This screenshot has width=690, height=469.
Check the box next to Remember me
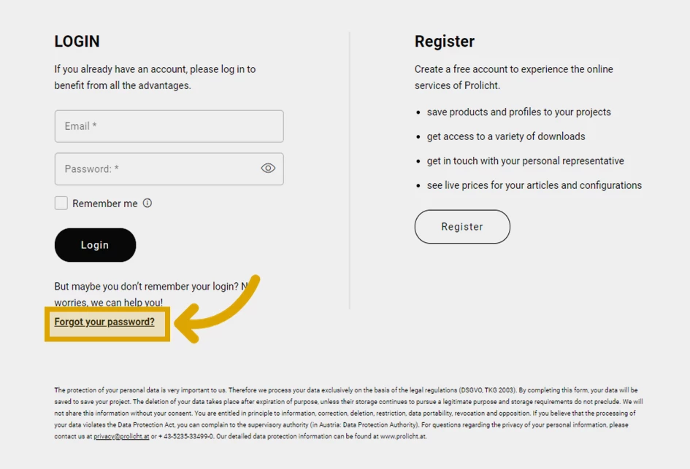pyautogui.click(x=61, y=203)
